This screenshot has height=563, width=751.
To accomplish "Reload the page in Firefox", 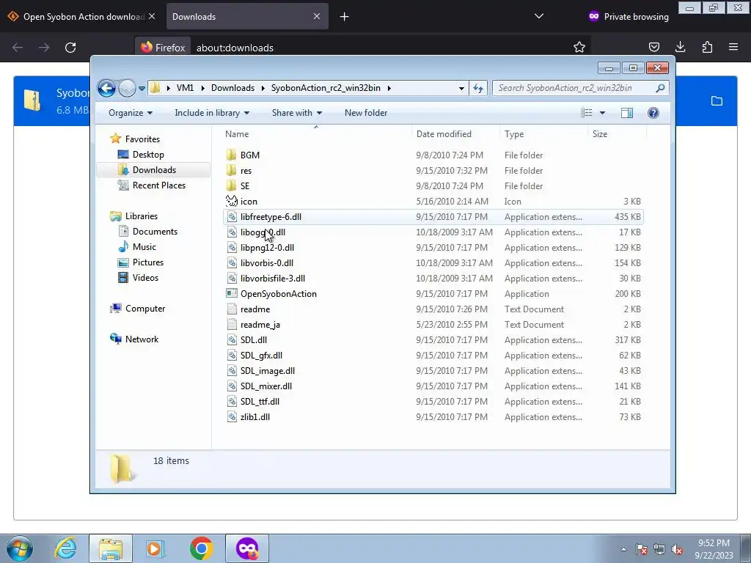I will 70,48.
